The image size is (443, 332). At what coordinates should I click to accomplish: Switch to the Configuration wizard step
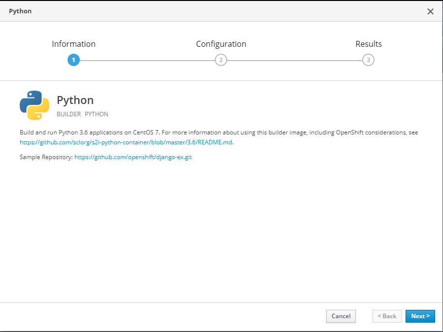(221, 44)
